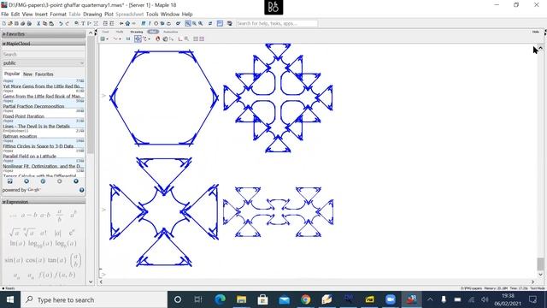
Task: Click the Redo arrow icon
Action: pos(67,23)
